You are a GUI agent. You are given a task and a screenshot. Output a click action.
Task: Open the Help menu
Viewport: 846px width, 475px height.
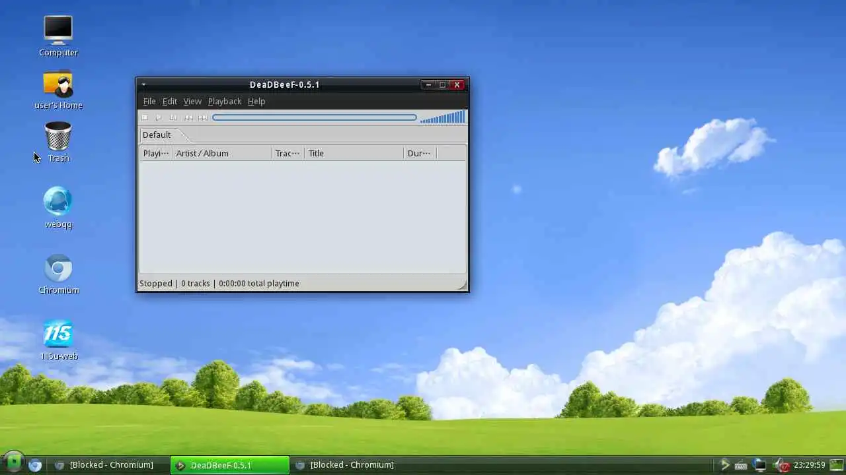(x=256, y=101)
